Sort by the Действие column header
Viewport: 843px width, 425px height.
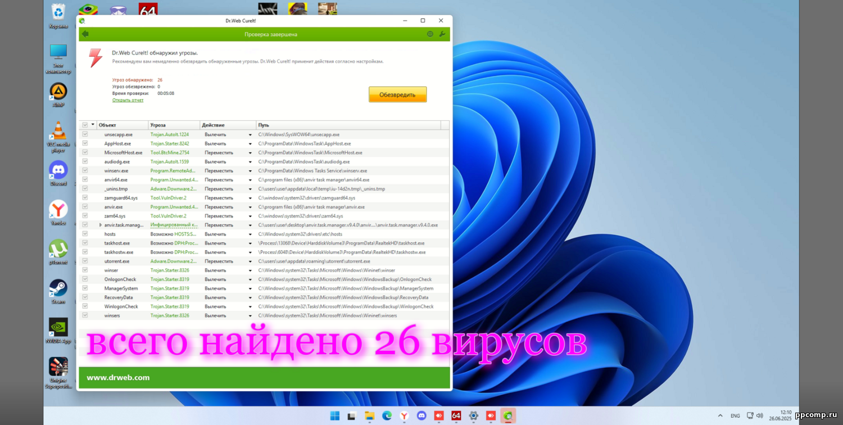tap(228, 125)
